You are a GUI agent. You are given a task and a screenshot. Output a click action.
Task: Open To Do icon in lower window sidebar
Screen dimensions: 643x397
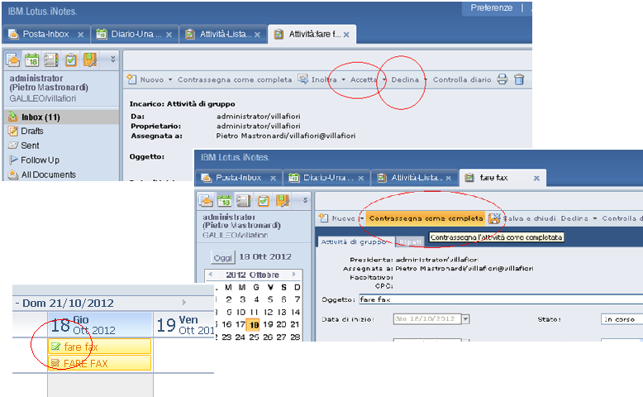pyautogui.click(x=264, y=200)
